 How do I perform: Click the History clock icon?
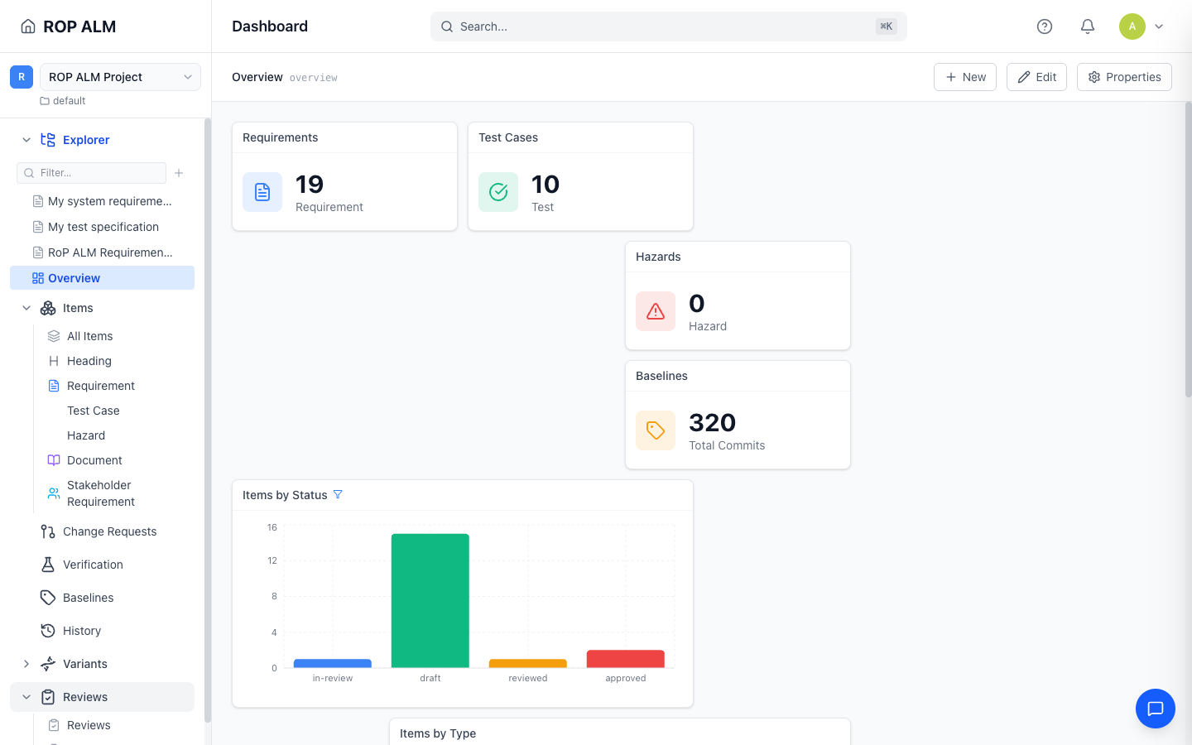[x=48, y=631]
